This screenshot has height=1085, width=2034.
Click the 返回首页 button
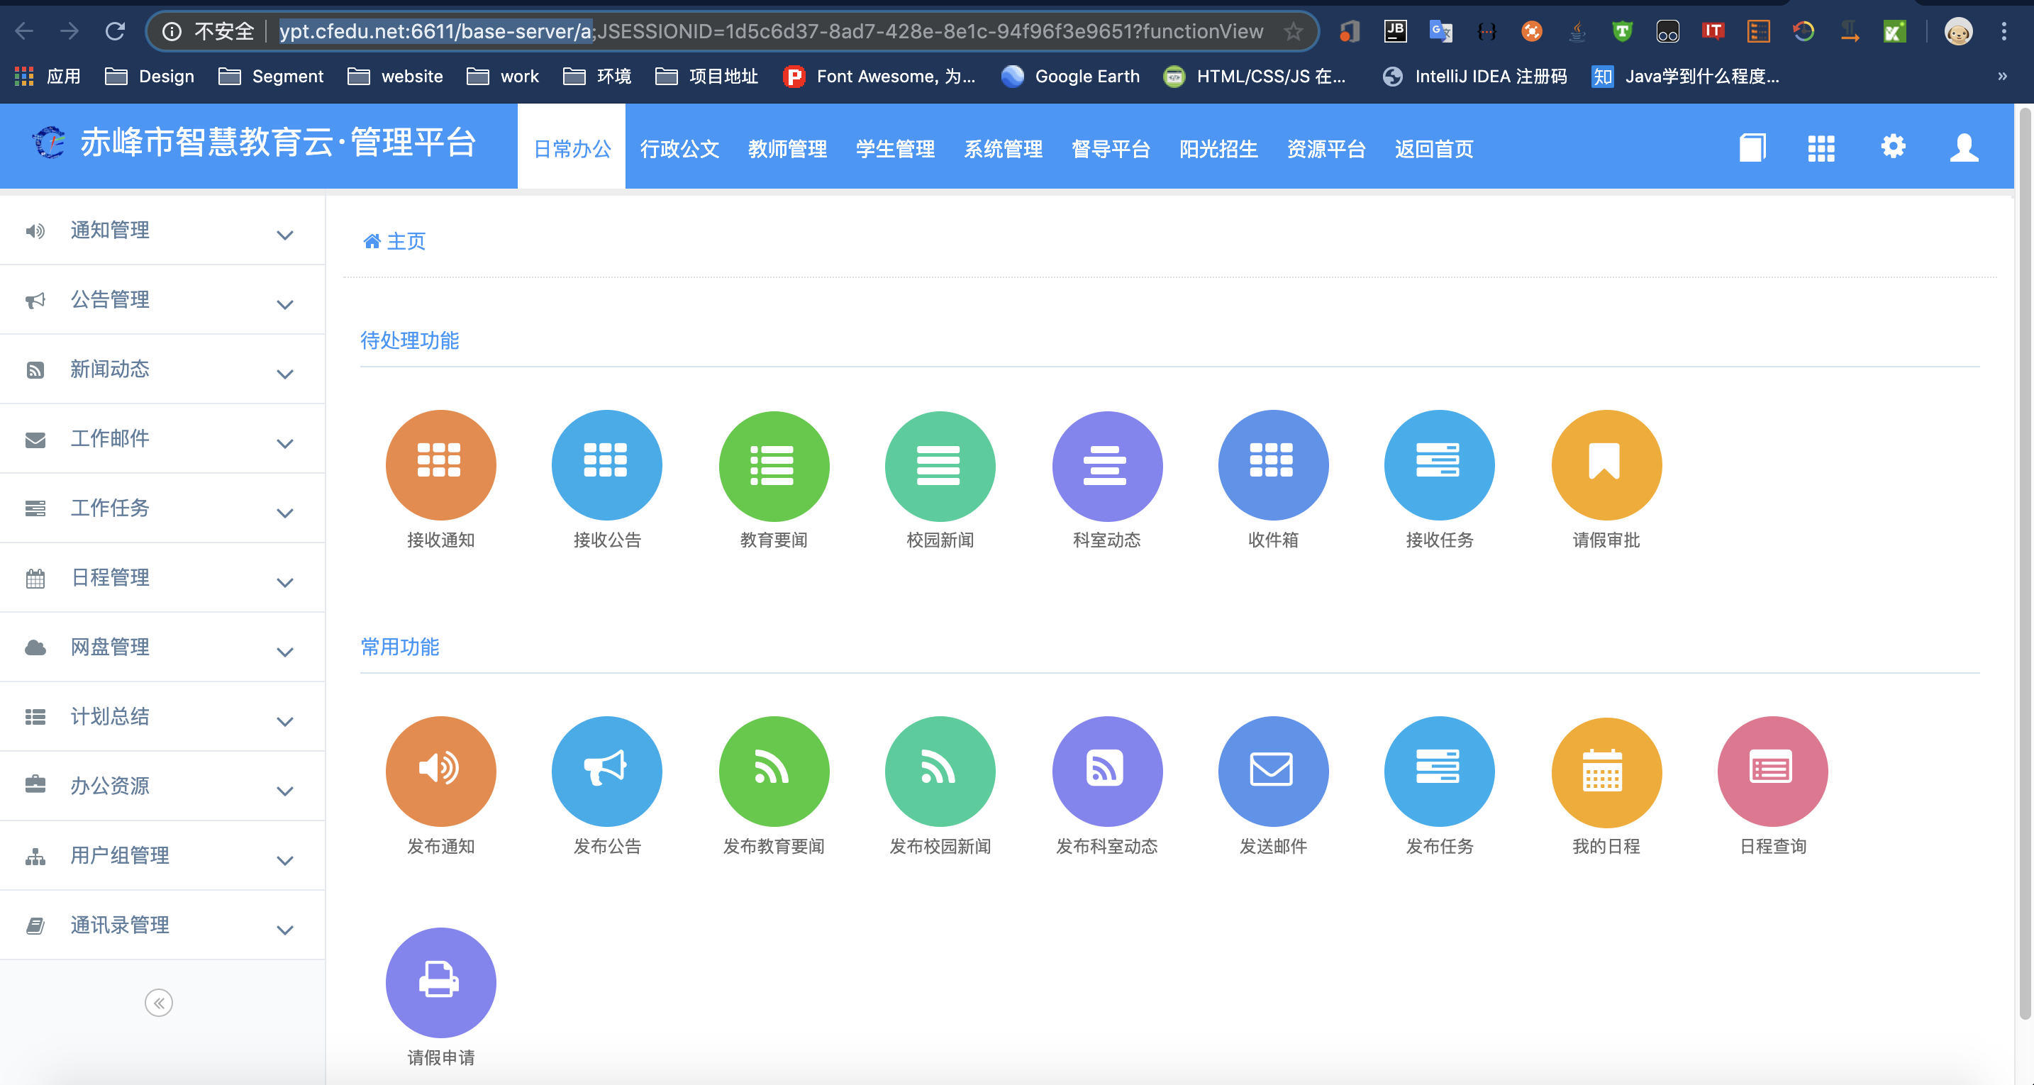pyautogui.click(x=1434, y=148)
